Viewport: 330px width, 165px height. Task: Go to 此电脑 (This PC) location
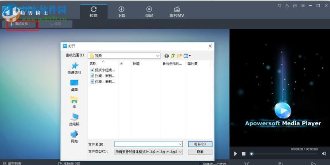74,120
